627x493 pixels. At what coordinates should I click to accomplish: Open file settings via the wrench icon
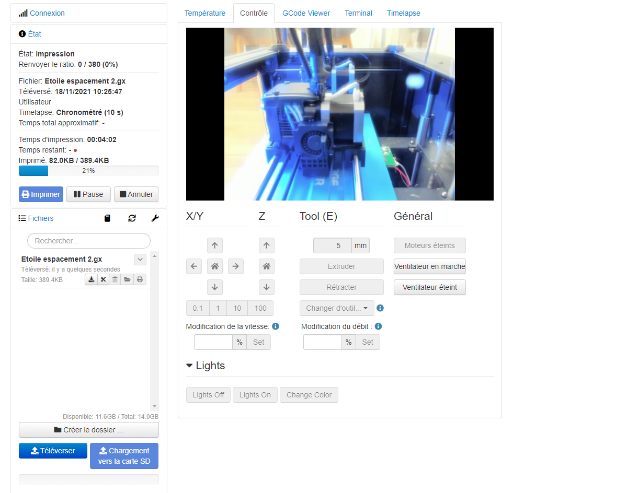click(x=155, y=218)
